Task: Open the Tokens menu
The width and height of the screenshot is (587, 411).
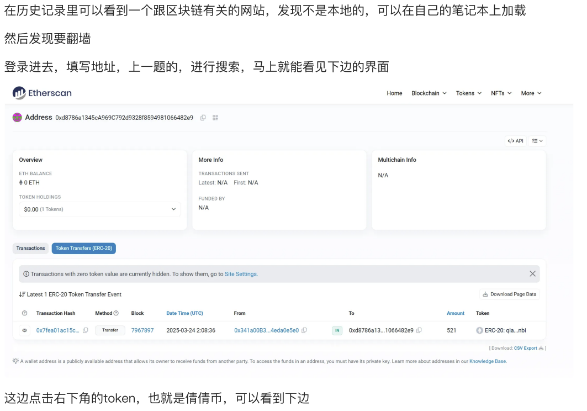Action: [x=468, y=93]
